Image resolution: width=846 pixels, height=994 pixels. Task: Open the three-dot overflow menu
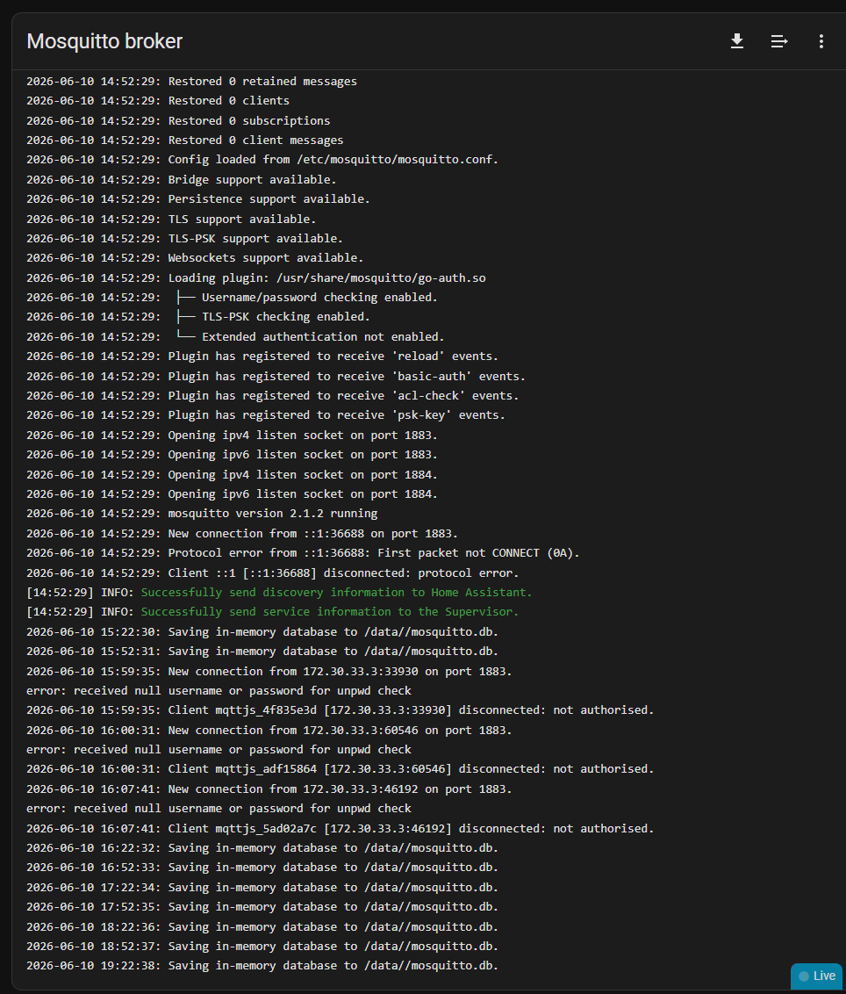point(821,41)
